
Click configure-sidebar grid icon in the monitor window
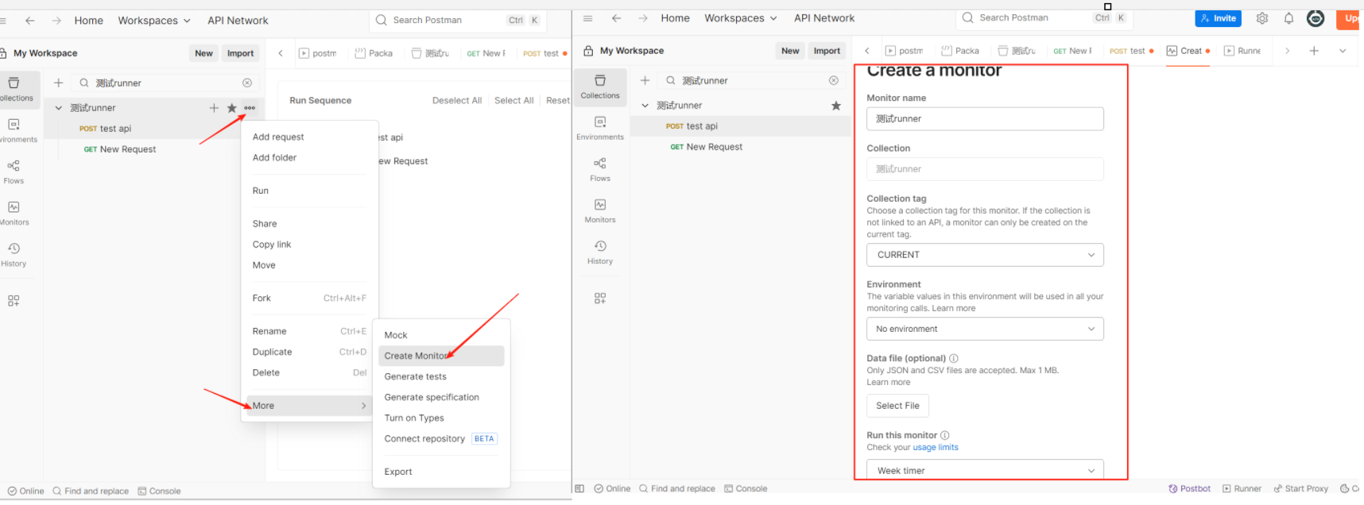pyautogui.click(x=600, y=299)
